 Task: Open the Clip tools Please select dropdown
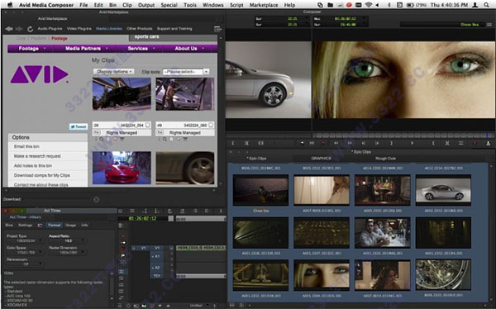point(186,72)
